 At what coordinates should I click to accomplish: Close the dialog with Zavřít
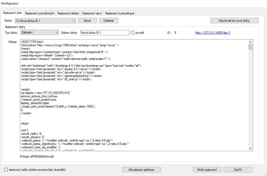point(238,169)
